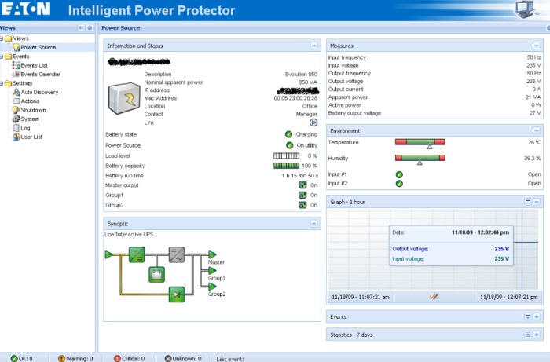Collapse the Views sidebar with double-arrow button
This screenshot has height=362, width=550.
pos(81,27)
